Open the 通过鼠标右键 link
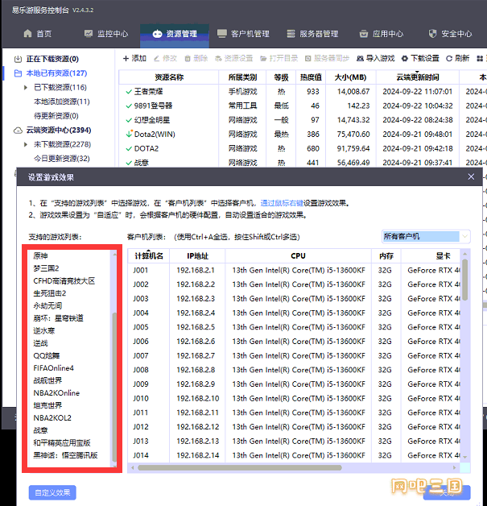Viewport: 487px width, 506px height. (282, 203)
